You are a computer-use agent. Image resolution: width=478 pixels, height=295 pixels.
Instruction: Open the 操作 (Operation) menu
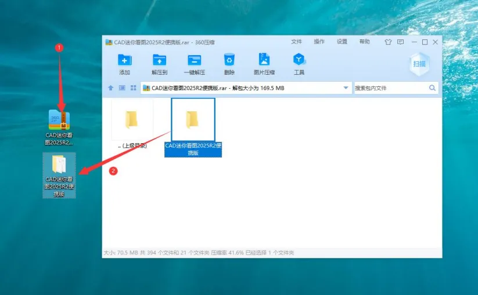pyautogui.click(x=319, y=42)
